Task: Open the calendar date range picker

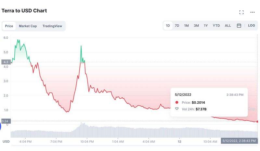Action: [x=239, y=26]
